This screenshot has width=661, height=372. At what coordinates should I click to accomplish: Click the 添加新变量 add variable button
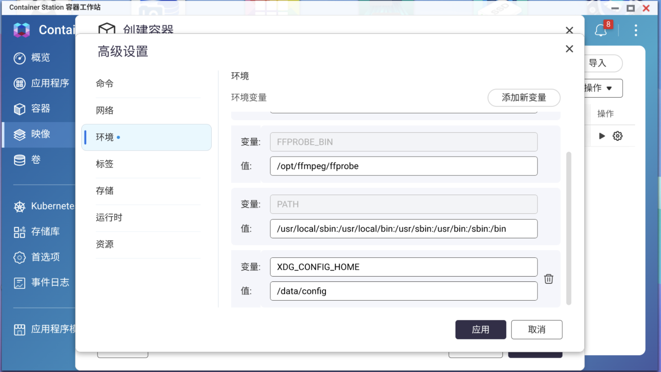pos(524,98)
